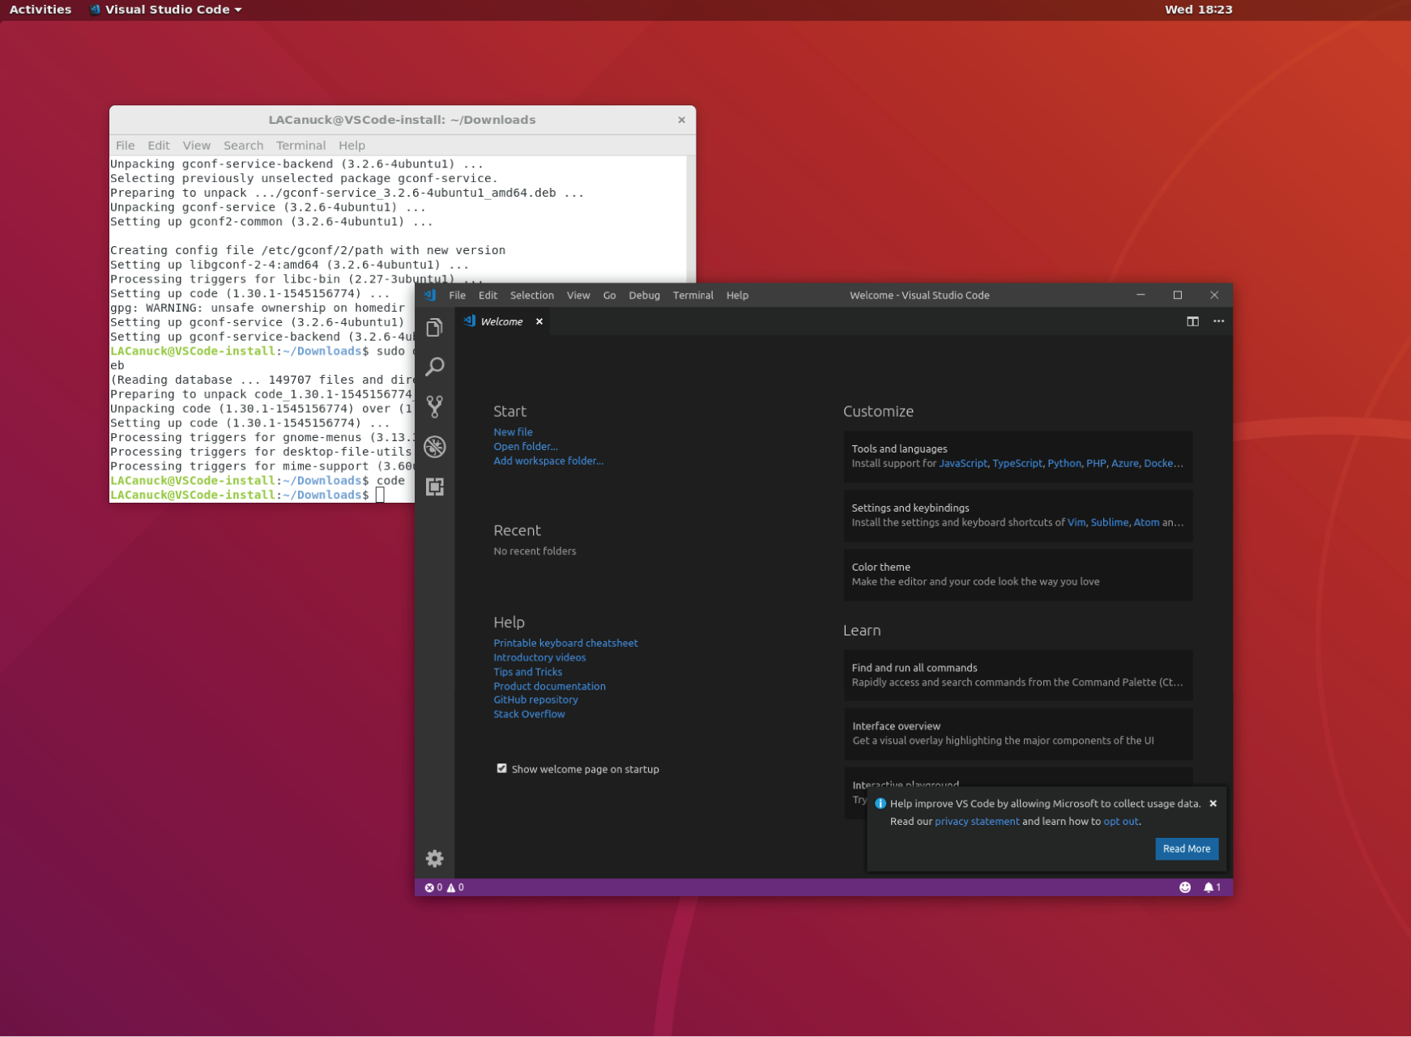Open the Color theme card
The height and width of the screenshot is (1037, 1411).
click(x=1017, y=574)
